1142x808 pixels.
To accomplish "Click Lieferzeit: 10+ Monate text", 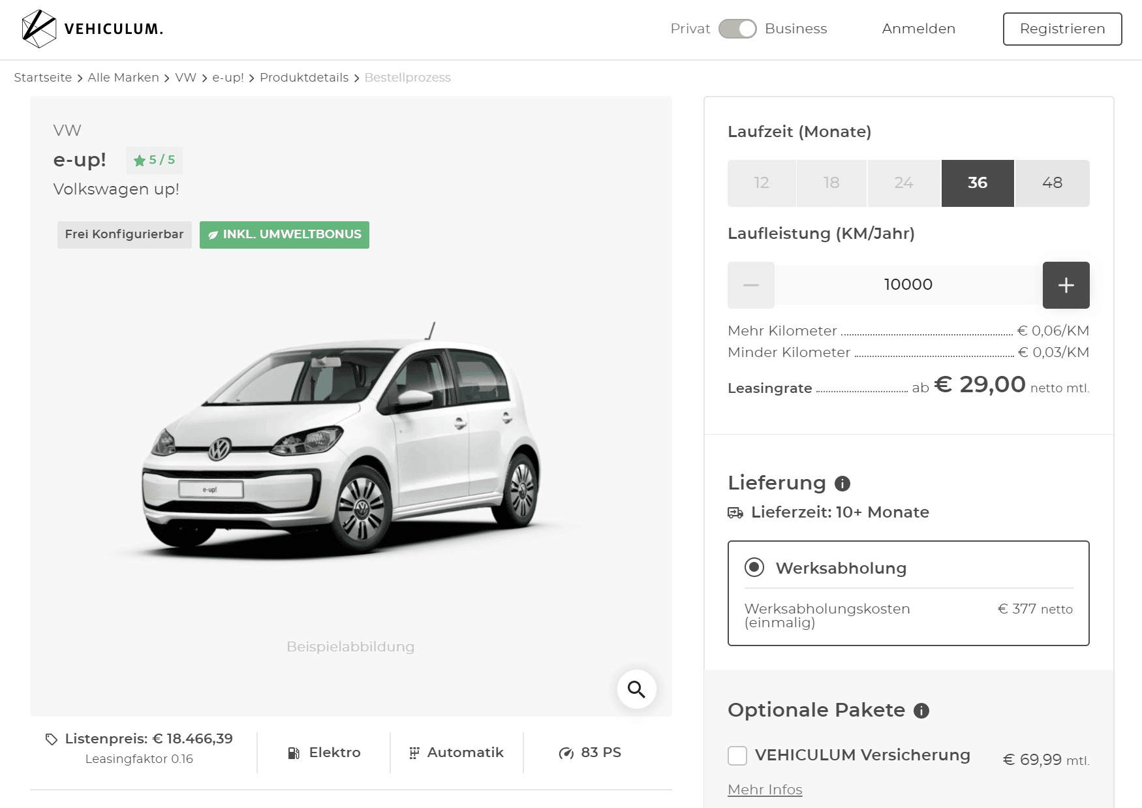I will click(840, 512).
